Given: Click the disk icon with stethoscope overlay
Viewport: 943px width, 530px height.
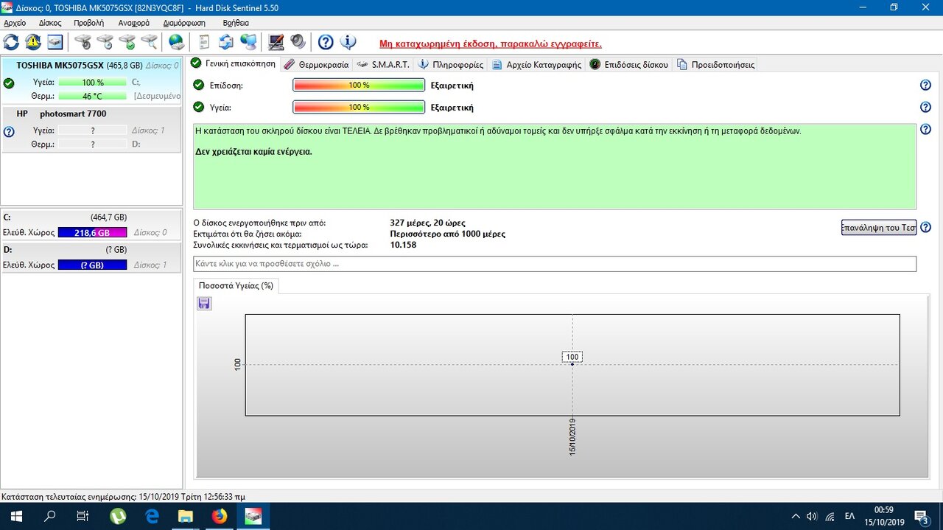Looking at the screenshot, I should (x=83, y=42).
